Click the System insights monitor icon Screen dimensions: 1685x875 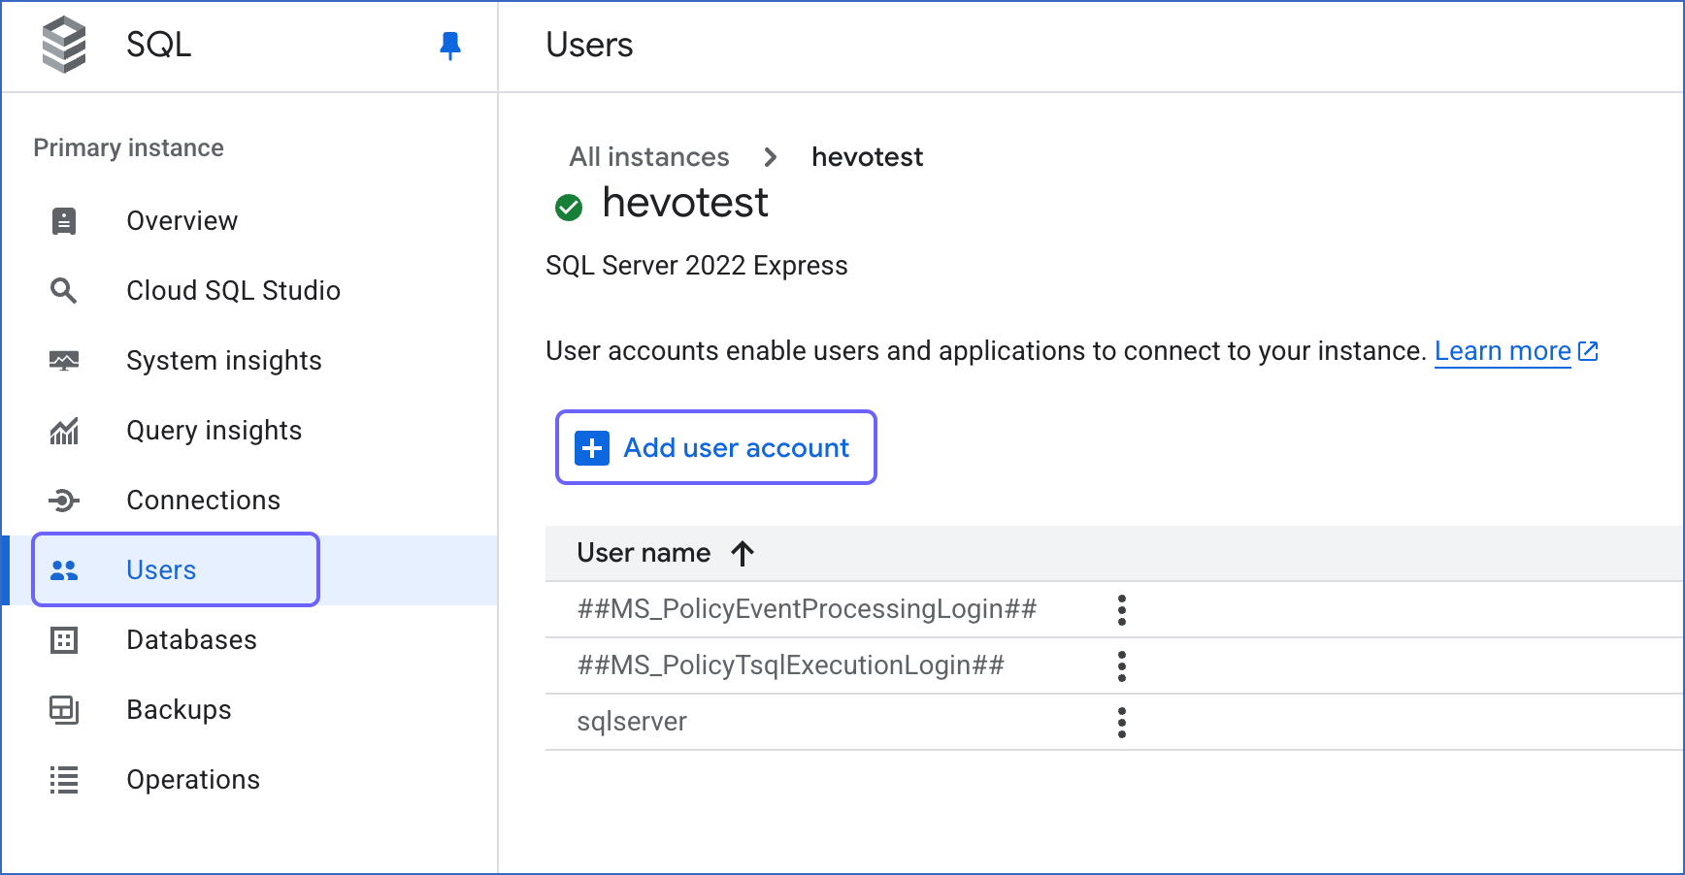[64, 361]
